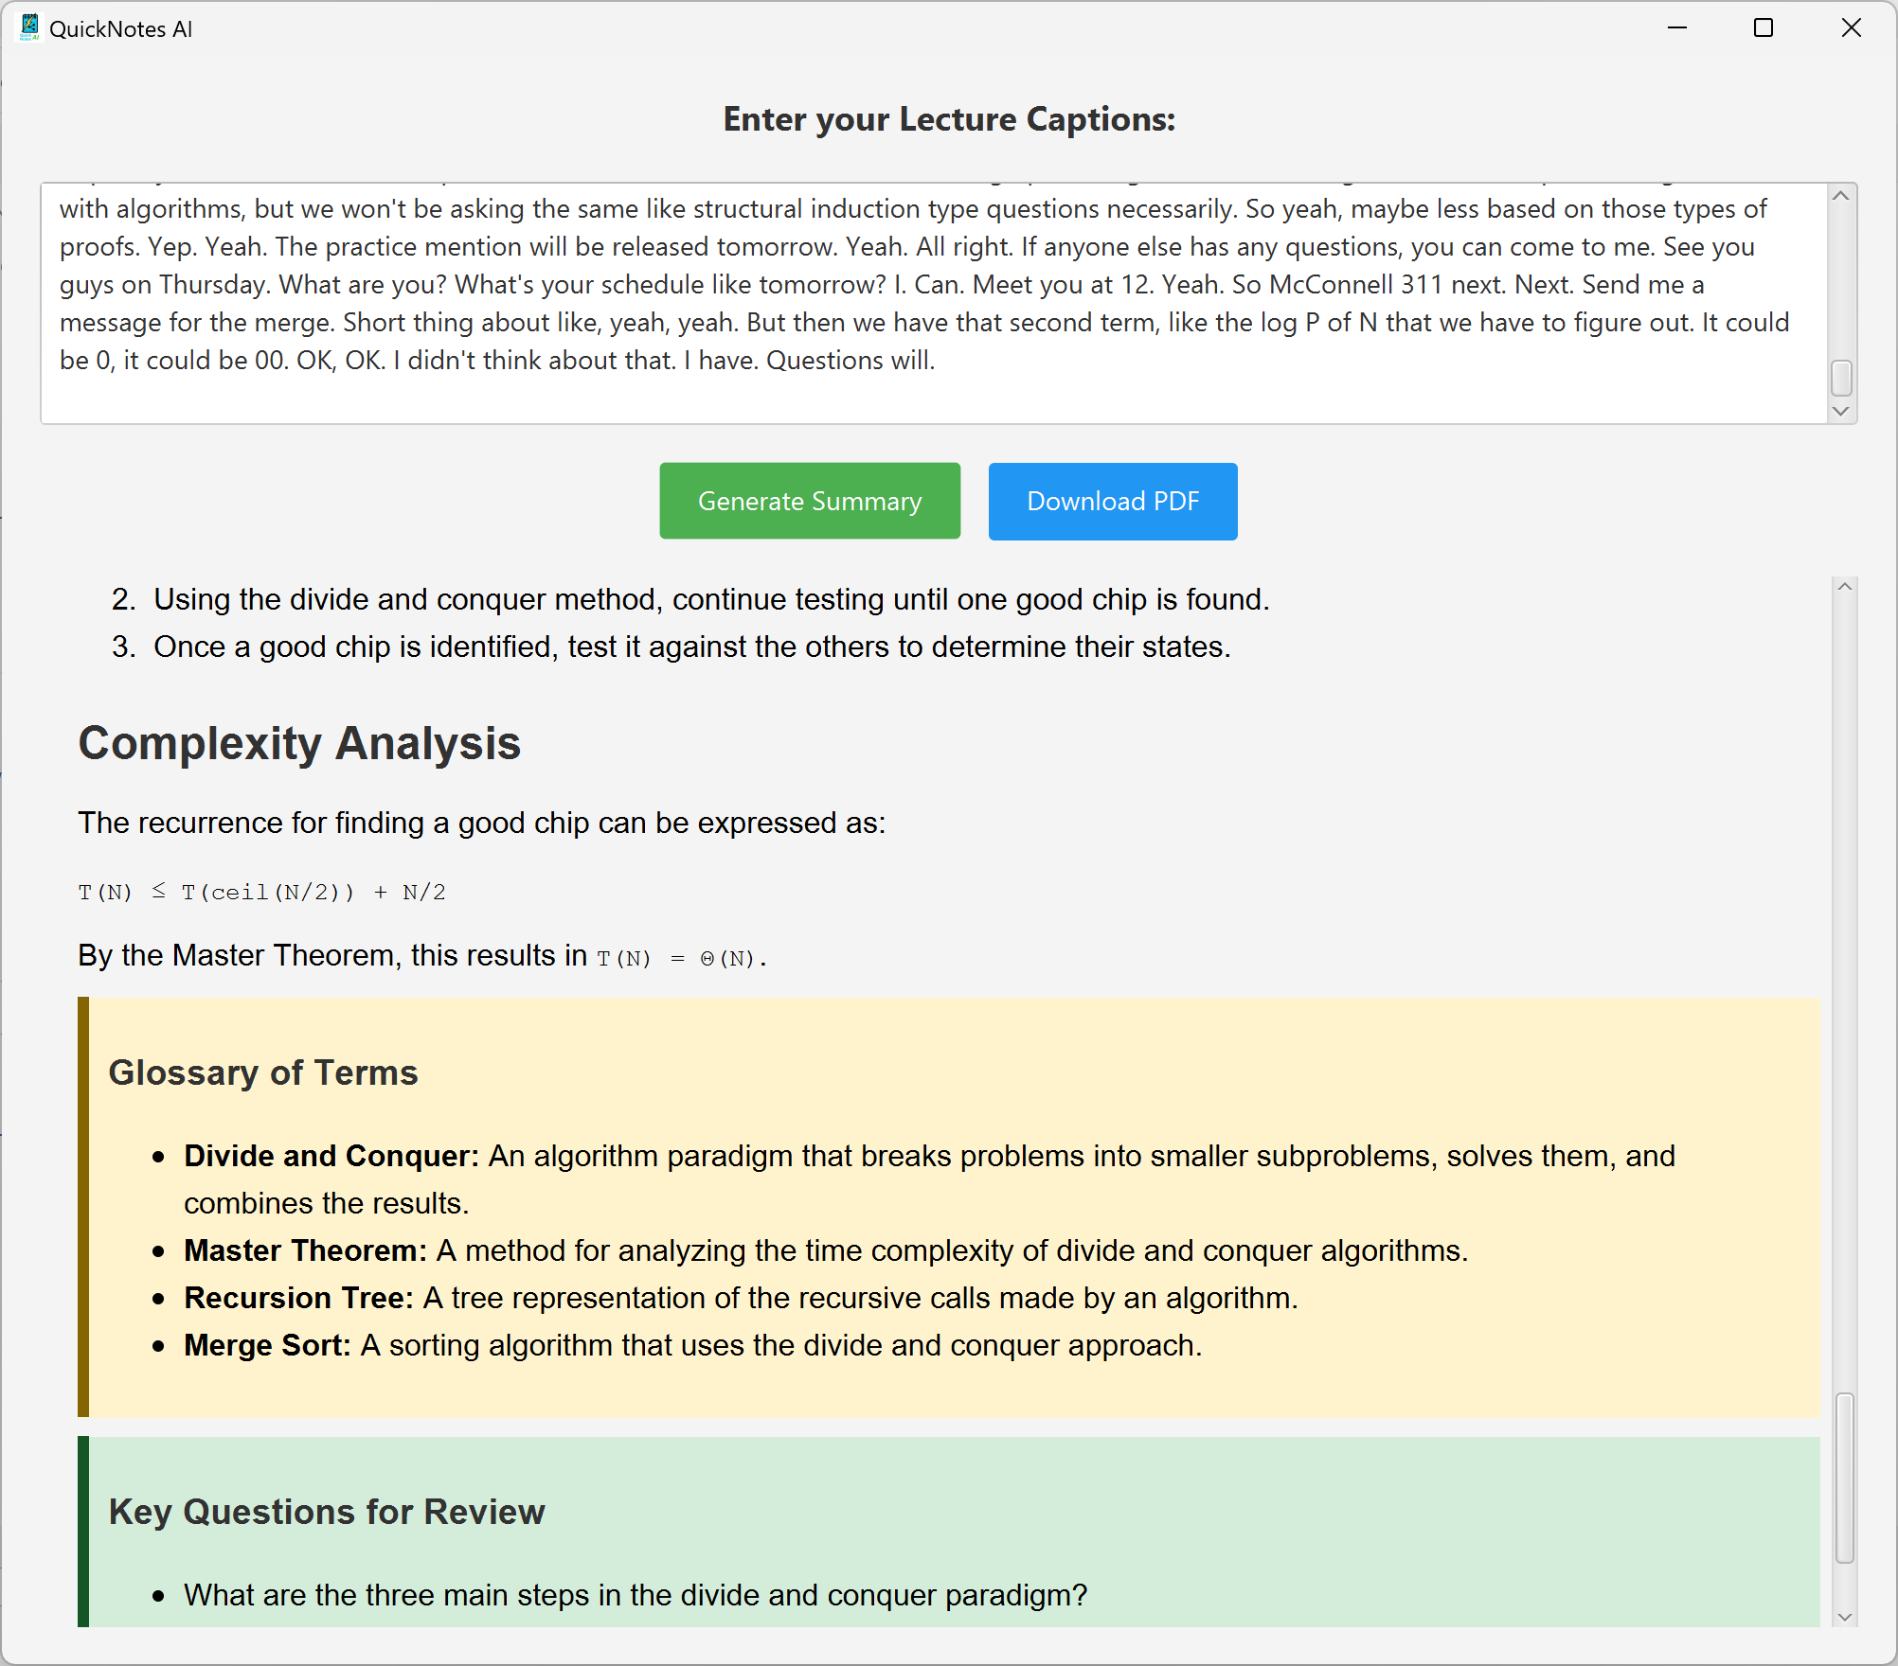Screen dimensions: 1898x1666
Task: Click the summary panel scrollbar thumb
Action: point(1843,1477)
